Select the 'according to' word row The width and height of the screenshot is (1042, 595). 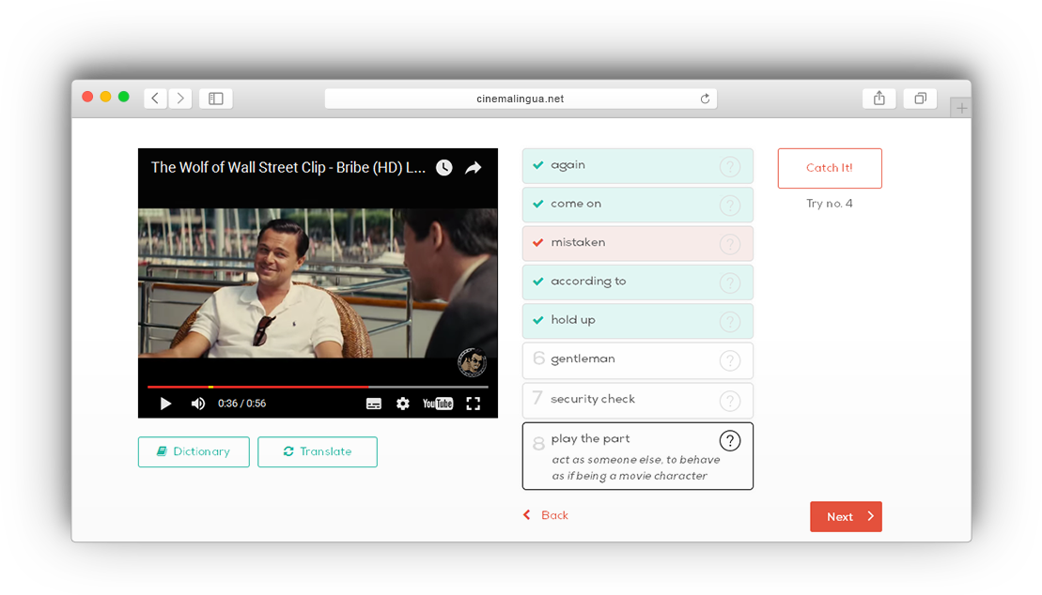pyautogui.click(x=638, y=282)
